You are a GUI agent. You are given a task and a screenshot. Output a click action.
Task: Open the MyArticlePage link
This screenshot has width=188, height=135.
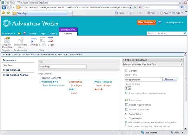point(103,85)
